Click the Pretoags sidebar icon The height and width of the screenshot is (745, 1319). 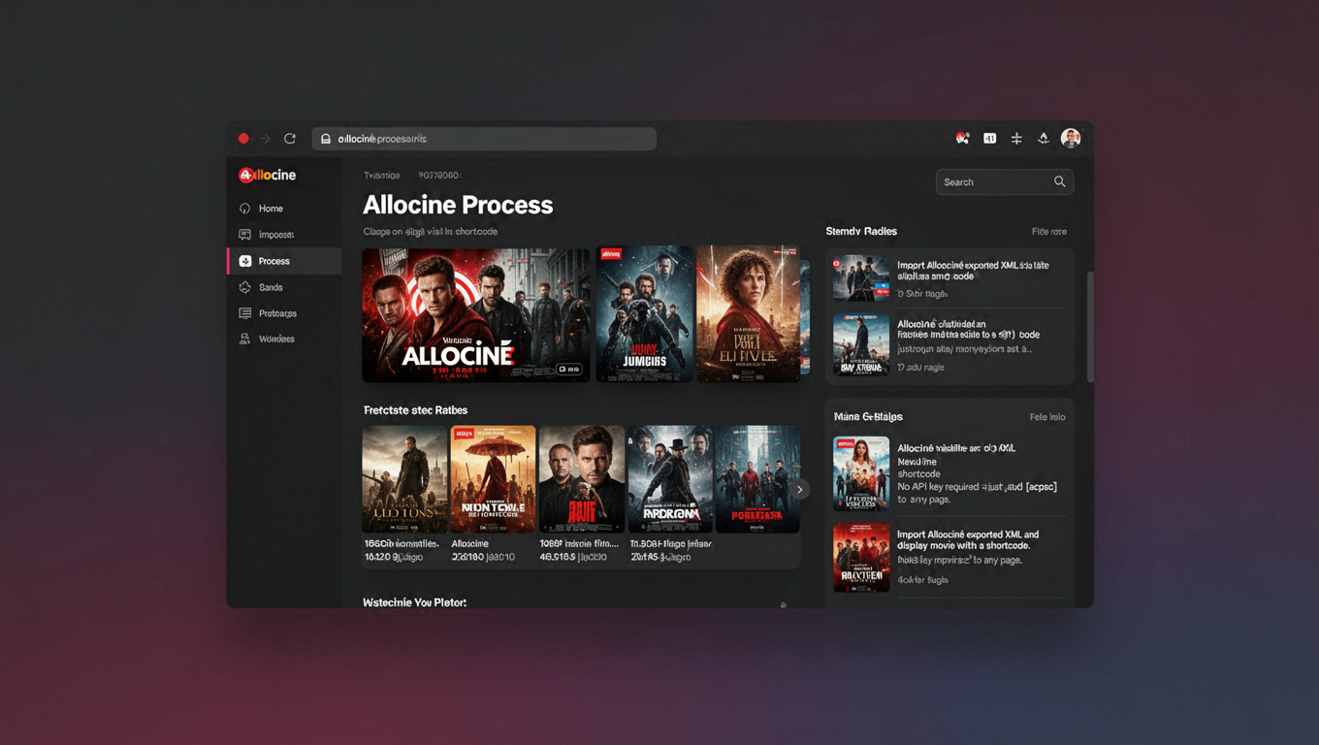(244, 313)
